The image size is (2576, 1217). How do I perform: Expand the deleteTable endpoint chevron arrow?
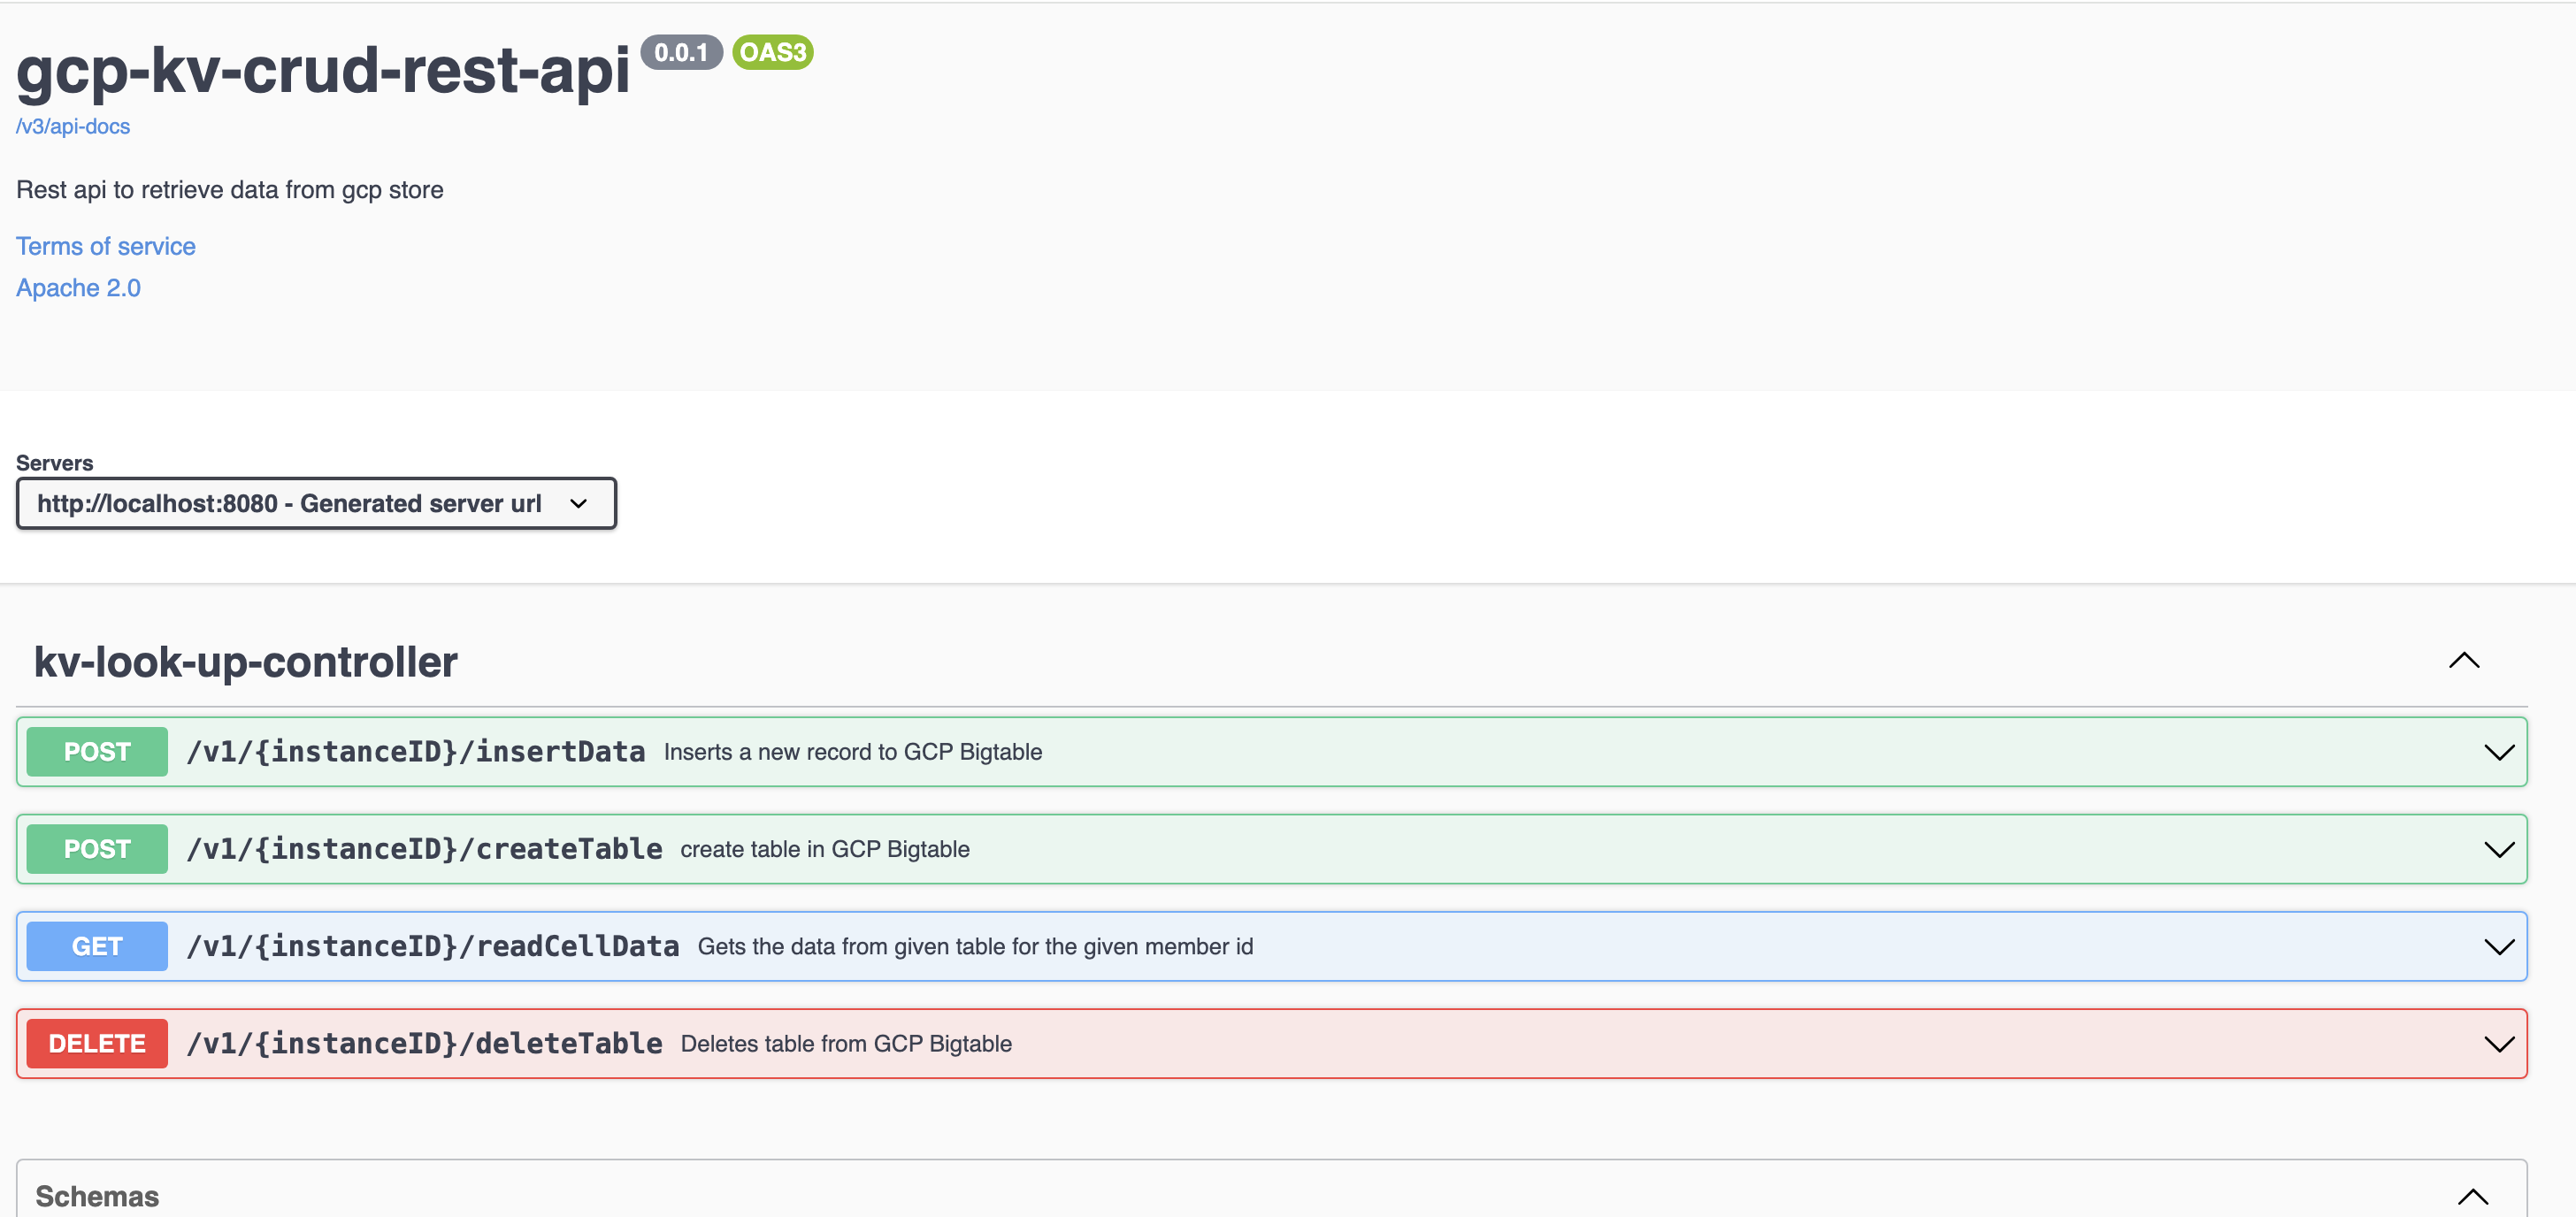click(2498, 1044)
